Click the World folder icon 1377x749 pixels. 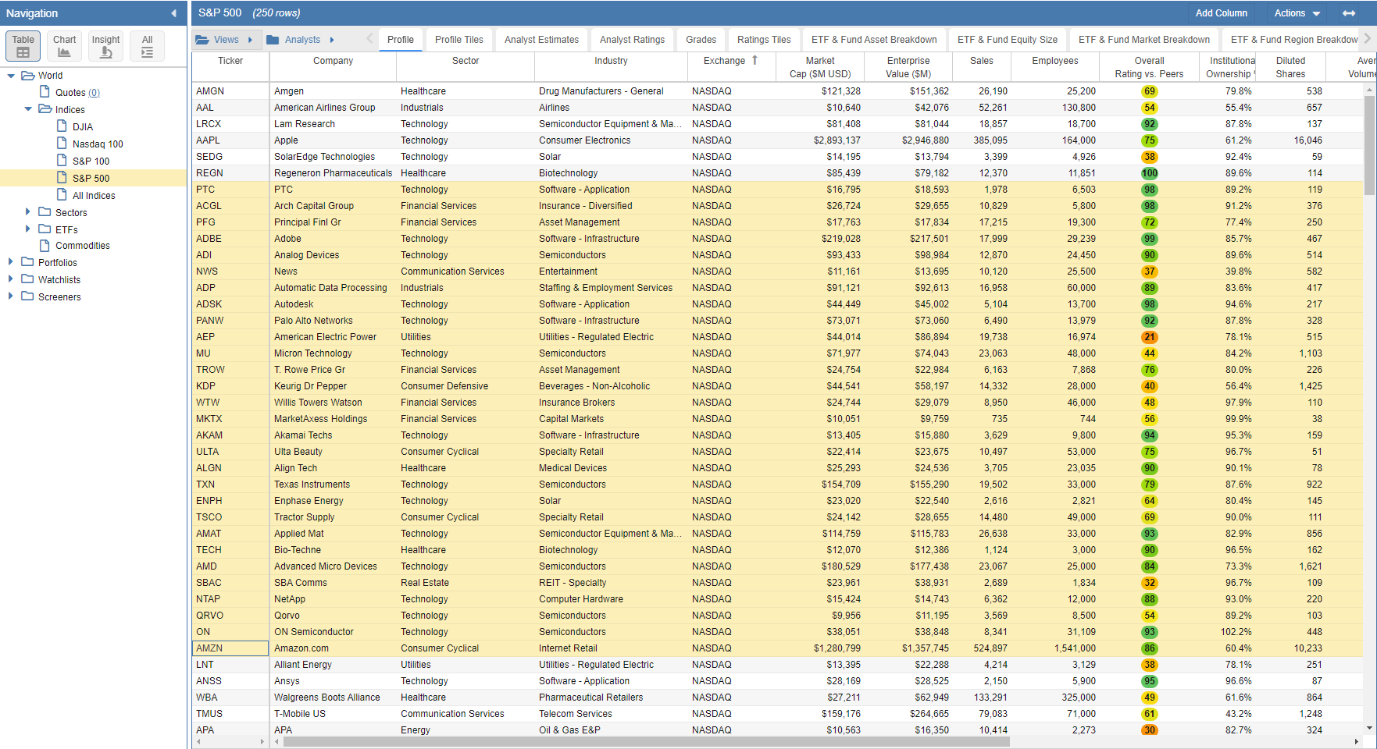(x=28, y=75)
